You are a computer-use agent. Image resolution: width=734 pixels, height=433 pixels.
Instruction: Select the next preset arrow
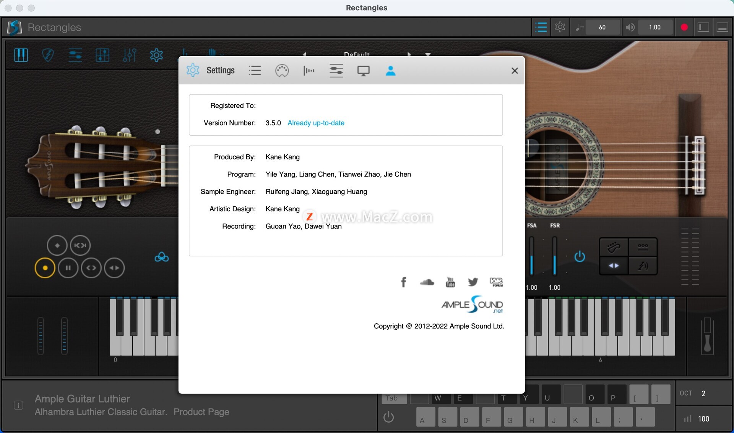coord(409,54)
